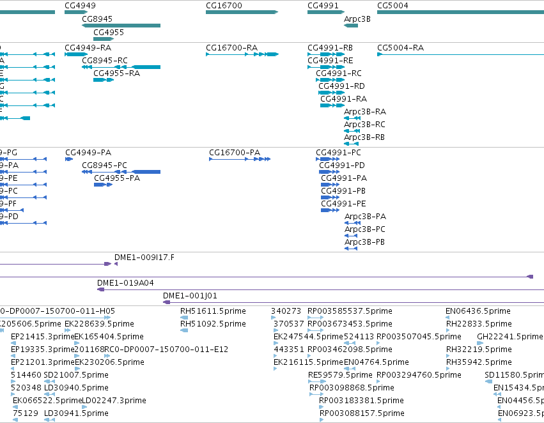
Task: Select transcript CG8945-RC label
Action: click(x=105, y=61)
